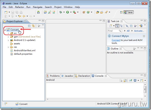This screenshot has width=151, height=110.
Task: Open the File menu
Action: [4, 7]
